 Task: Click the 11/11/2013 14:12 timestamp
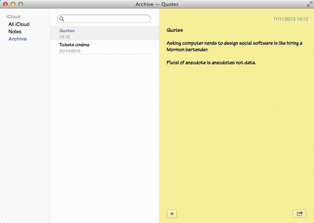290,19
